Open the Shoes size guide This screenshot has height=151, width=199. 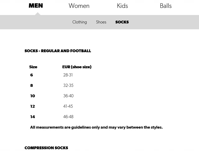click(101, 22)
